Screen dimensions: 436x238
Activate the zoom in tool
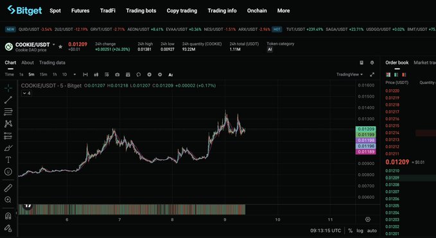pyautogui.click(x=8, y=200)
